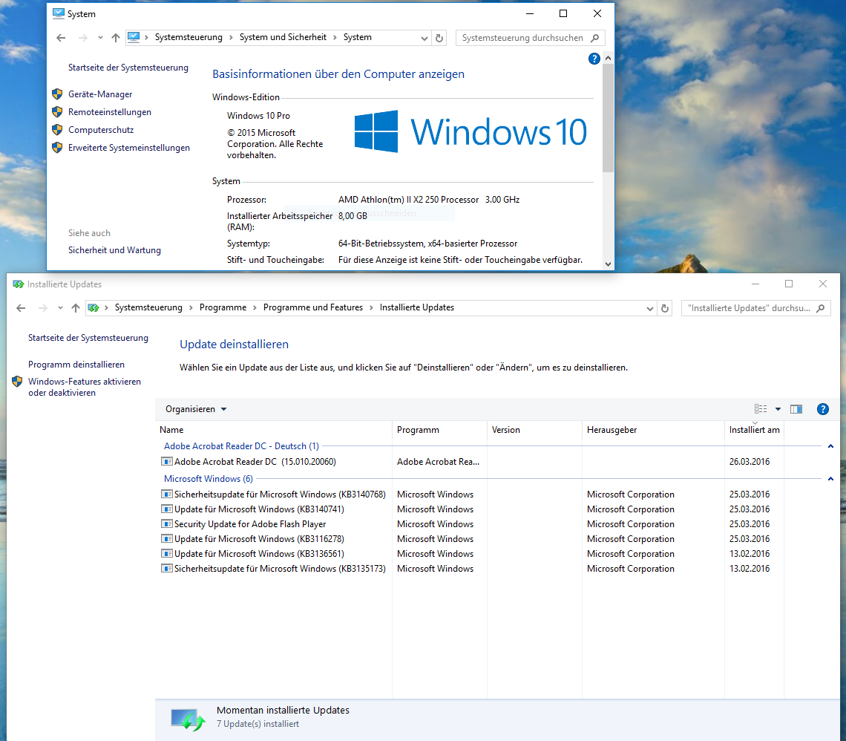
Task: Open Erweiterte Systemeinstellungen link
Action: (x=129, y=148)
